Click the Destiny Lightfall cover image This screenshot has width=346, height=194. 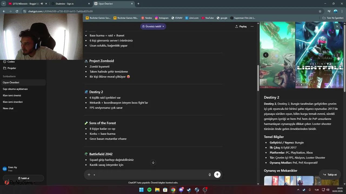coord(319,55)
